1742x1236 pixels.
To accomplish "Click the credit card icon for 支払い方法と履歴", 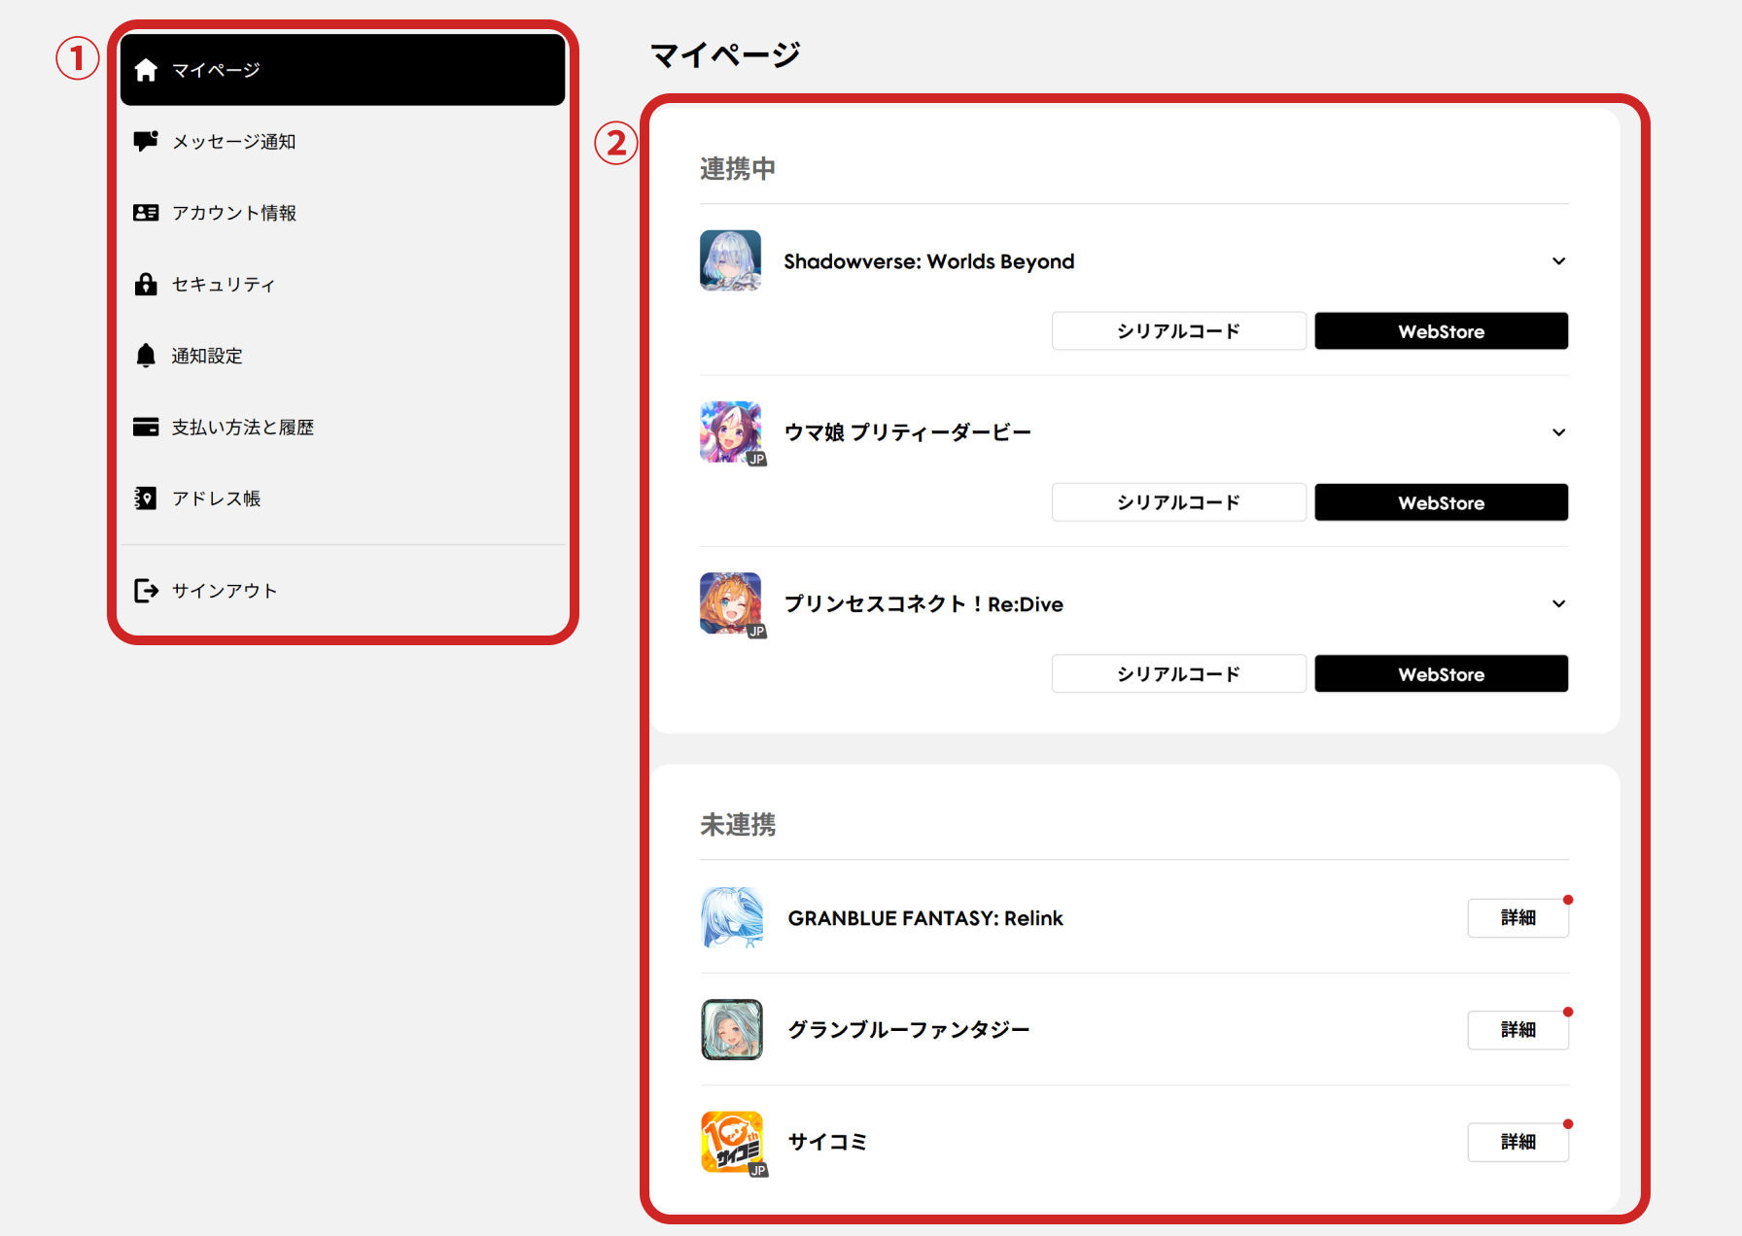I will point(146,427).
